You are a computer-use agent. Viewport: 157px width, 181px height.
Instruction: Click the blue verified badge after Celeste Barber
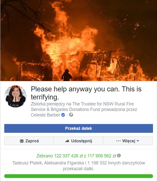63,115
